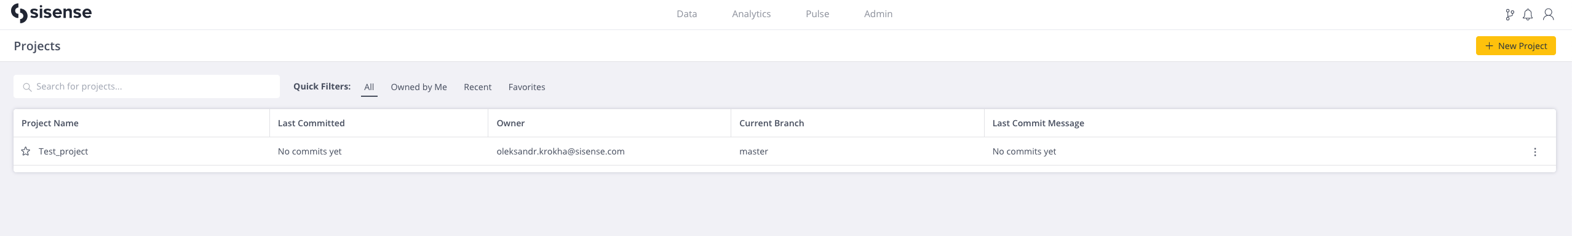Favorite Test_project with the star
Image resolution: width=1572 pixels, height=236 pixels.
coord(26,151)
